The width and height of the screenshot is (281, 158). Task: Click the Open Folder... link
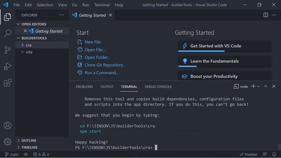[97, 57]
